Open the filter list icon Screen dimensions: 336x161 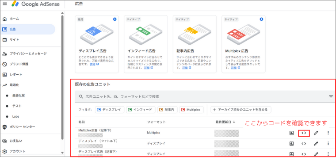click(331, 97)
